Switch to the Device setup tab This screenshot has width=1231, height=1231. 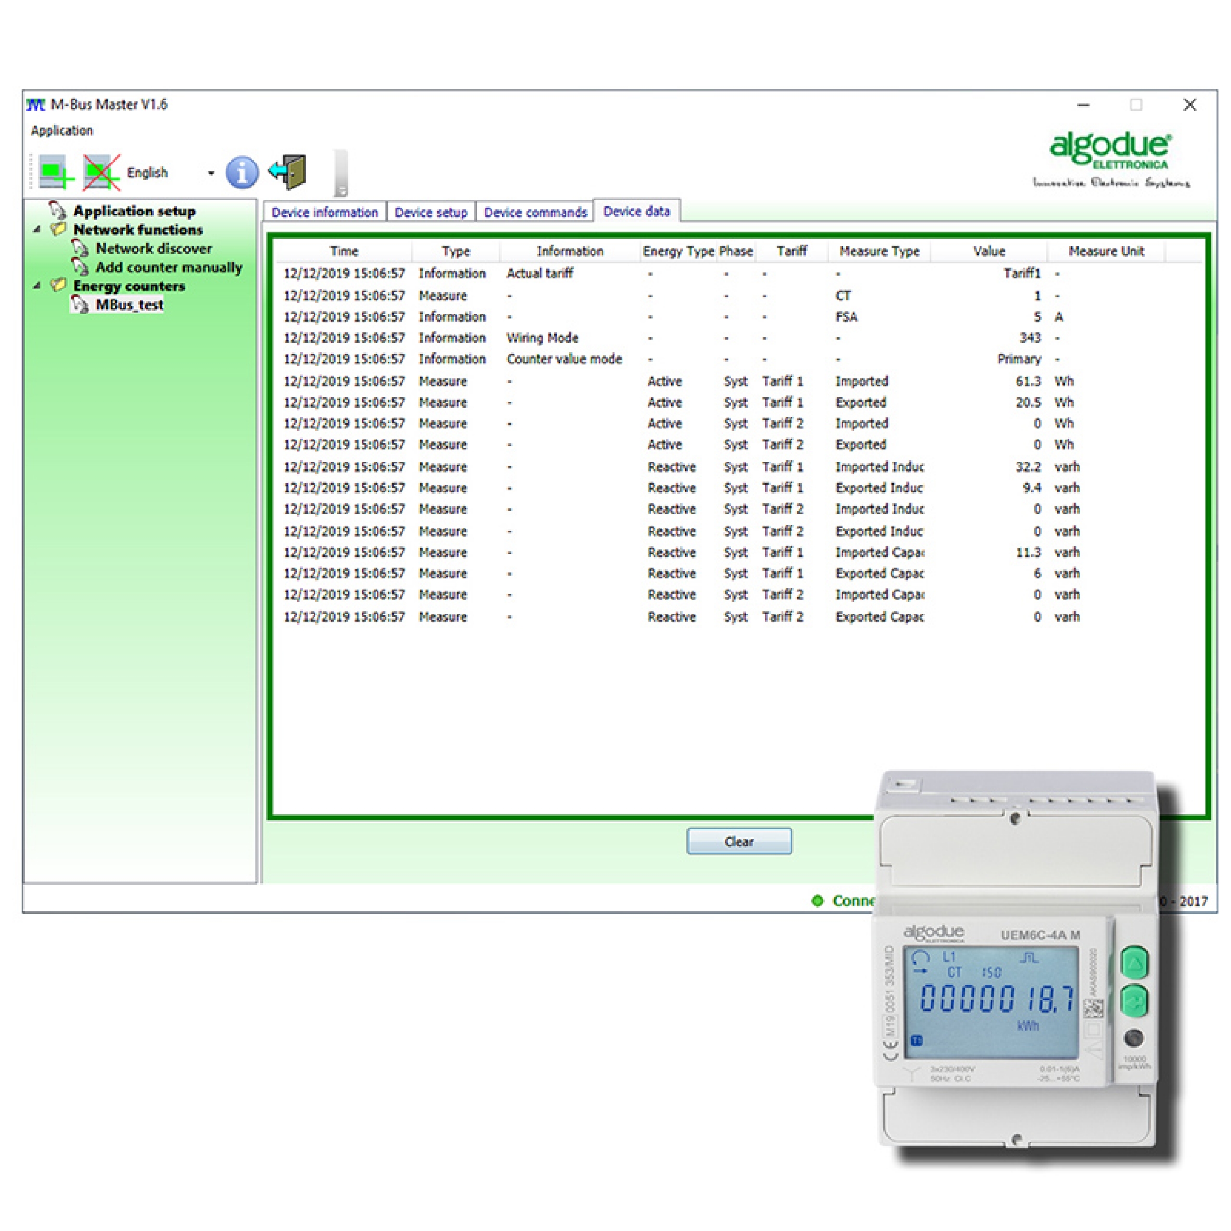tap(431, 212)
